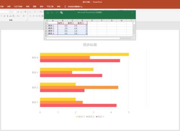Click Redo in the chart data window
180x131 pixels.
[x=57, y=13]
